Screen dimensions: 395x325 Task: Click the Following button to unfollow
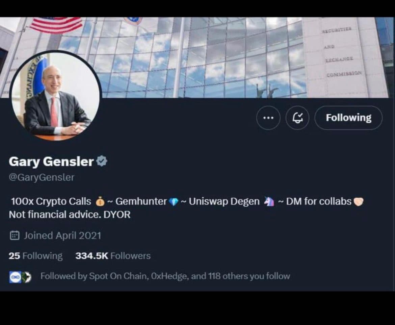pos(348,118)
